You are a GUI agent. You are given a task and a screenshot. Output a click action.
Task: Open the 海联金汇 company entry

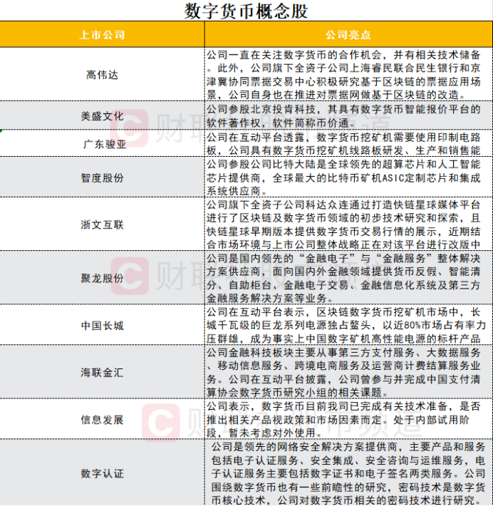point(102,373)
